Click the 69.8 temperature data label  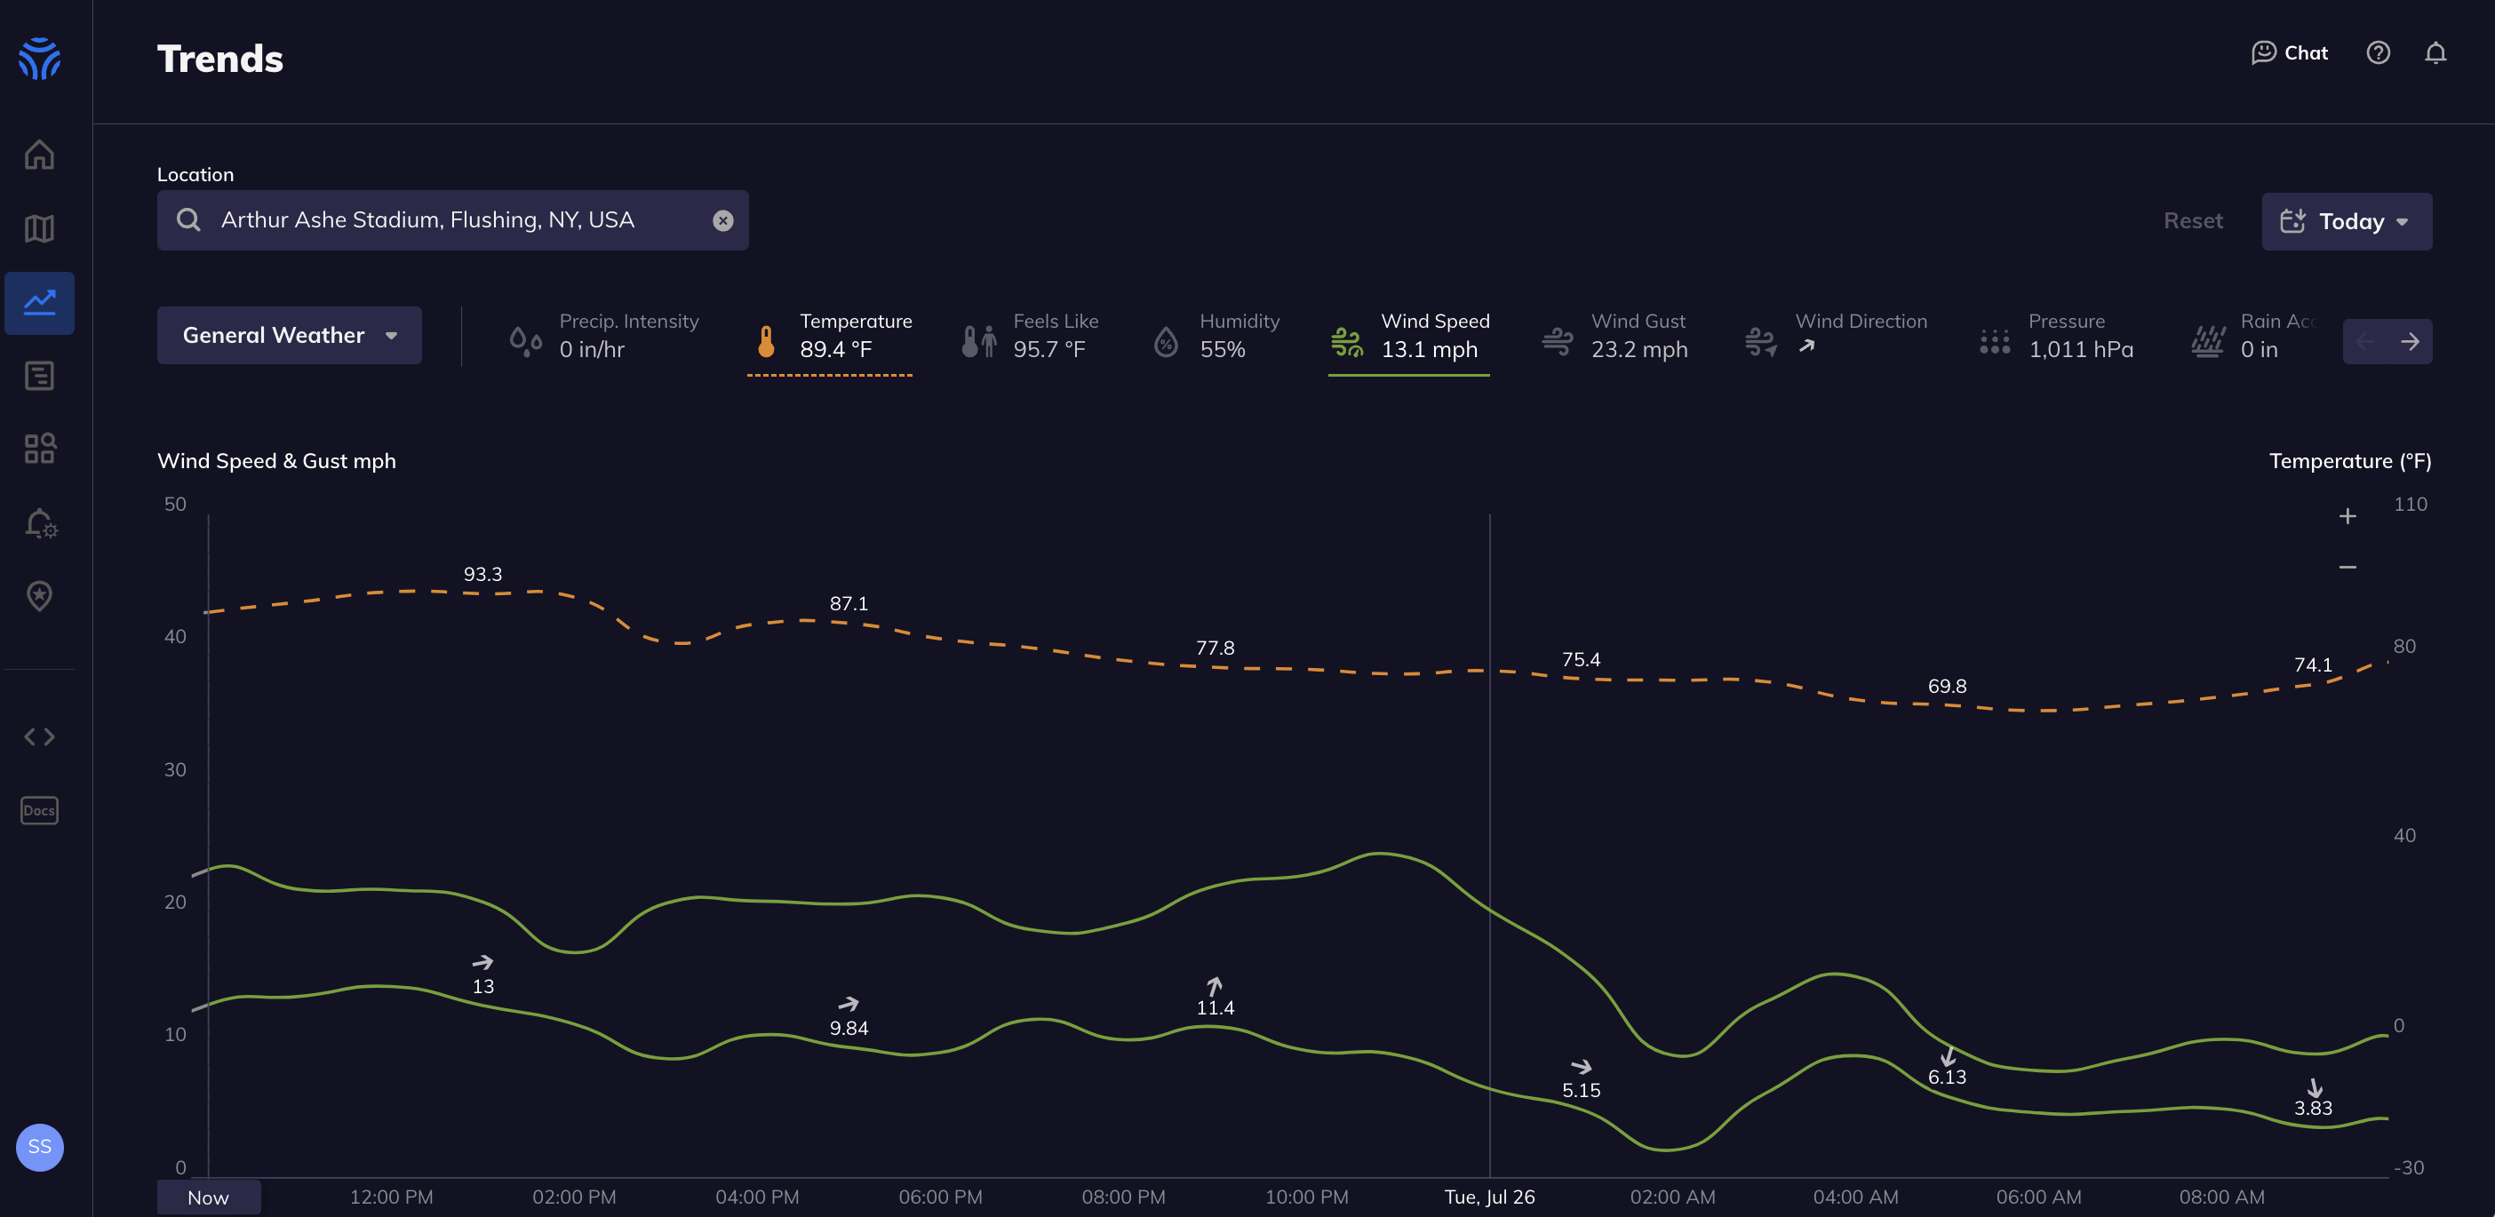tap(1947, 687)
